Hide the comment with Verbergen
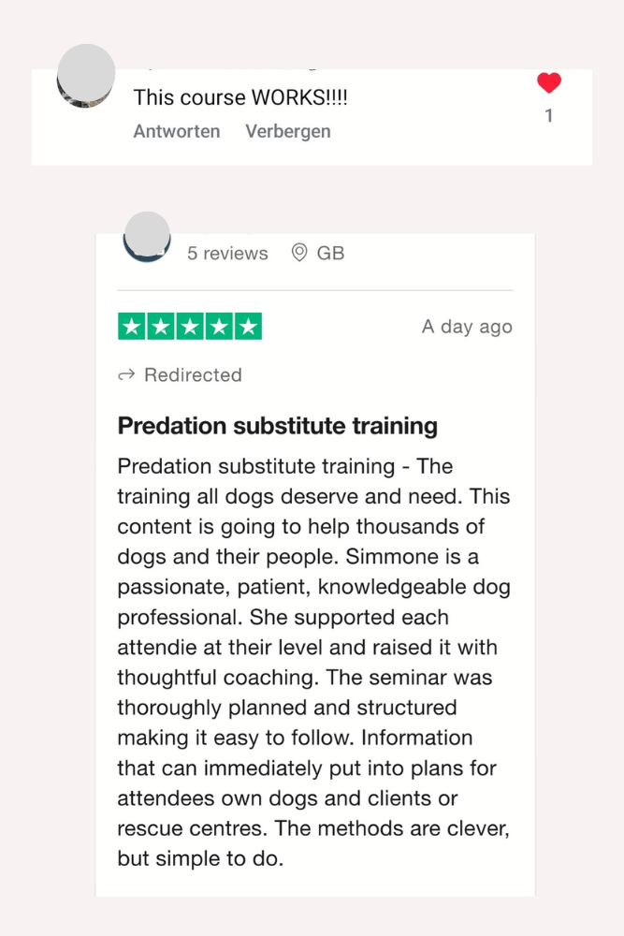This screenshot has width=624, height=936. (288, 131)
